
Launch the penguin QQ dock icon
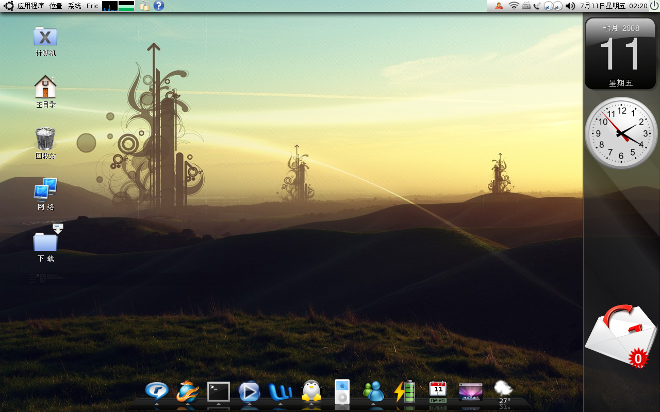pos(311,391)
